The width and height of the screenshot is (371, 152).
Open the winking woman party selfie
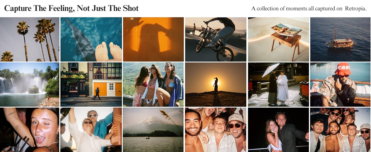(30, 130)
